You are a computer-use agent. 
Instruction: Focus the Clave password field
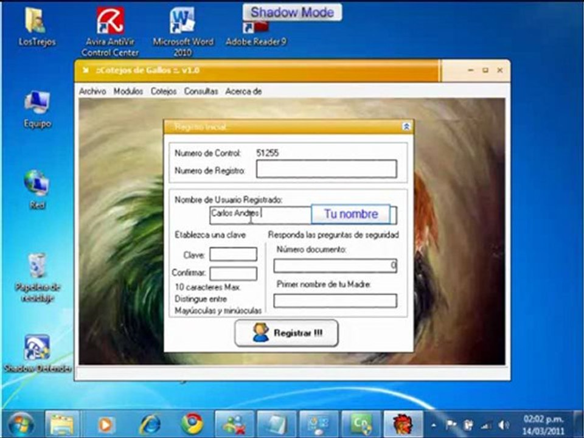coord(233,254)
